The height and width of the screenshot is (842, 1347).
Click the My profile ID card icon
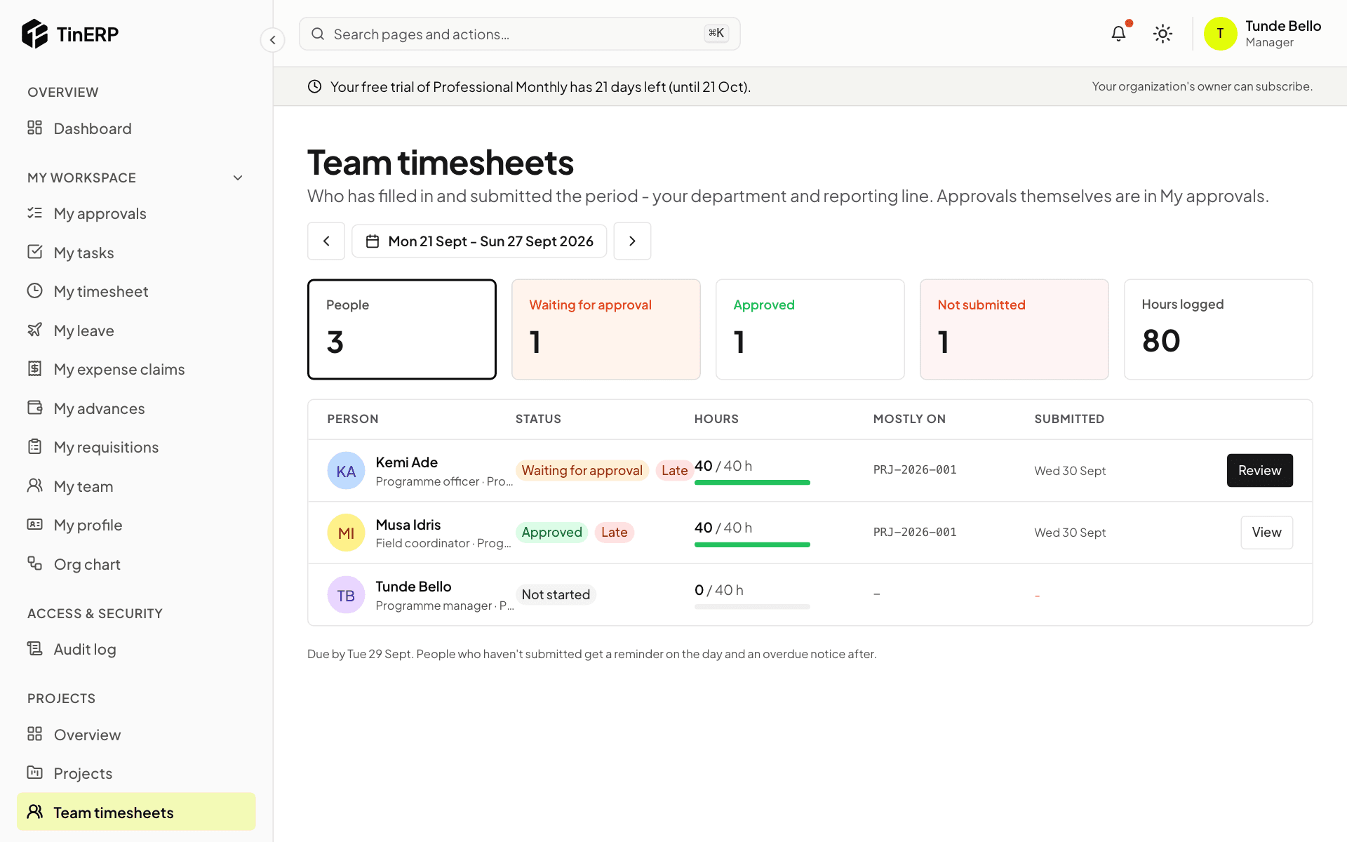pos(34,524)
